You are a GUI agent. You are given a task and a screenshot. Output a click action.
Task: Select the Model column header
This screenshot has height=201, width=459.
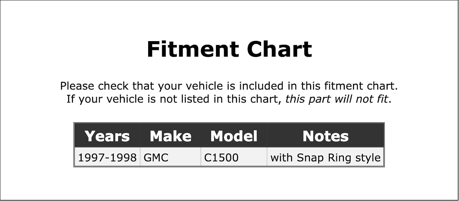[234, 136]
